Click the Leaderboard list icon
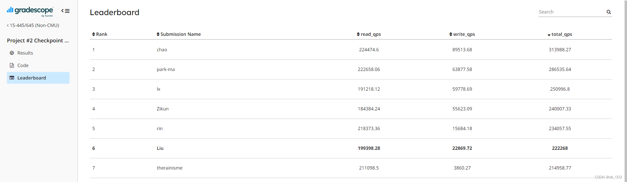This screenshot has height=182, width=627. pos(12,78)
